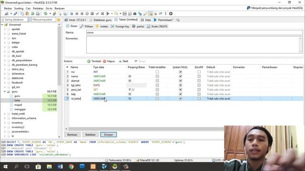305x171 pixels.
Task: Expand the db_kasir database node
Action: click(5, 56)
